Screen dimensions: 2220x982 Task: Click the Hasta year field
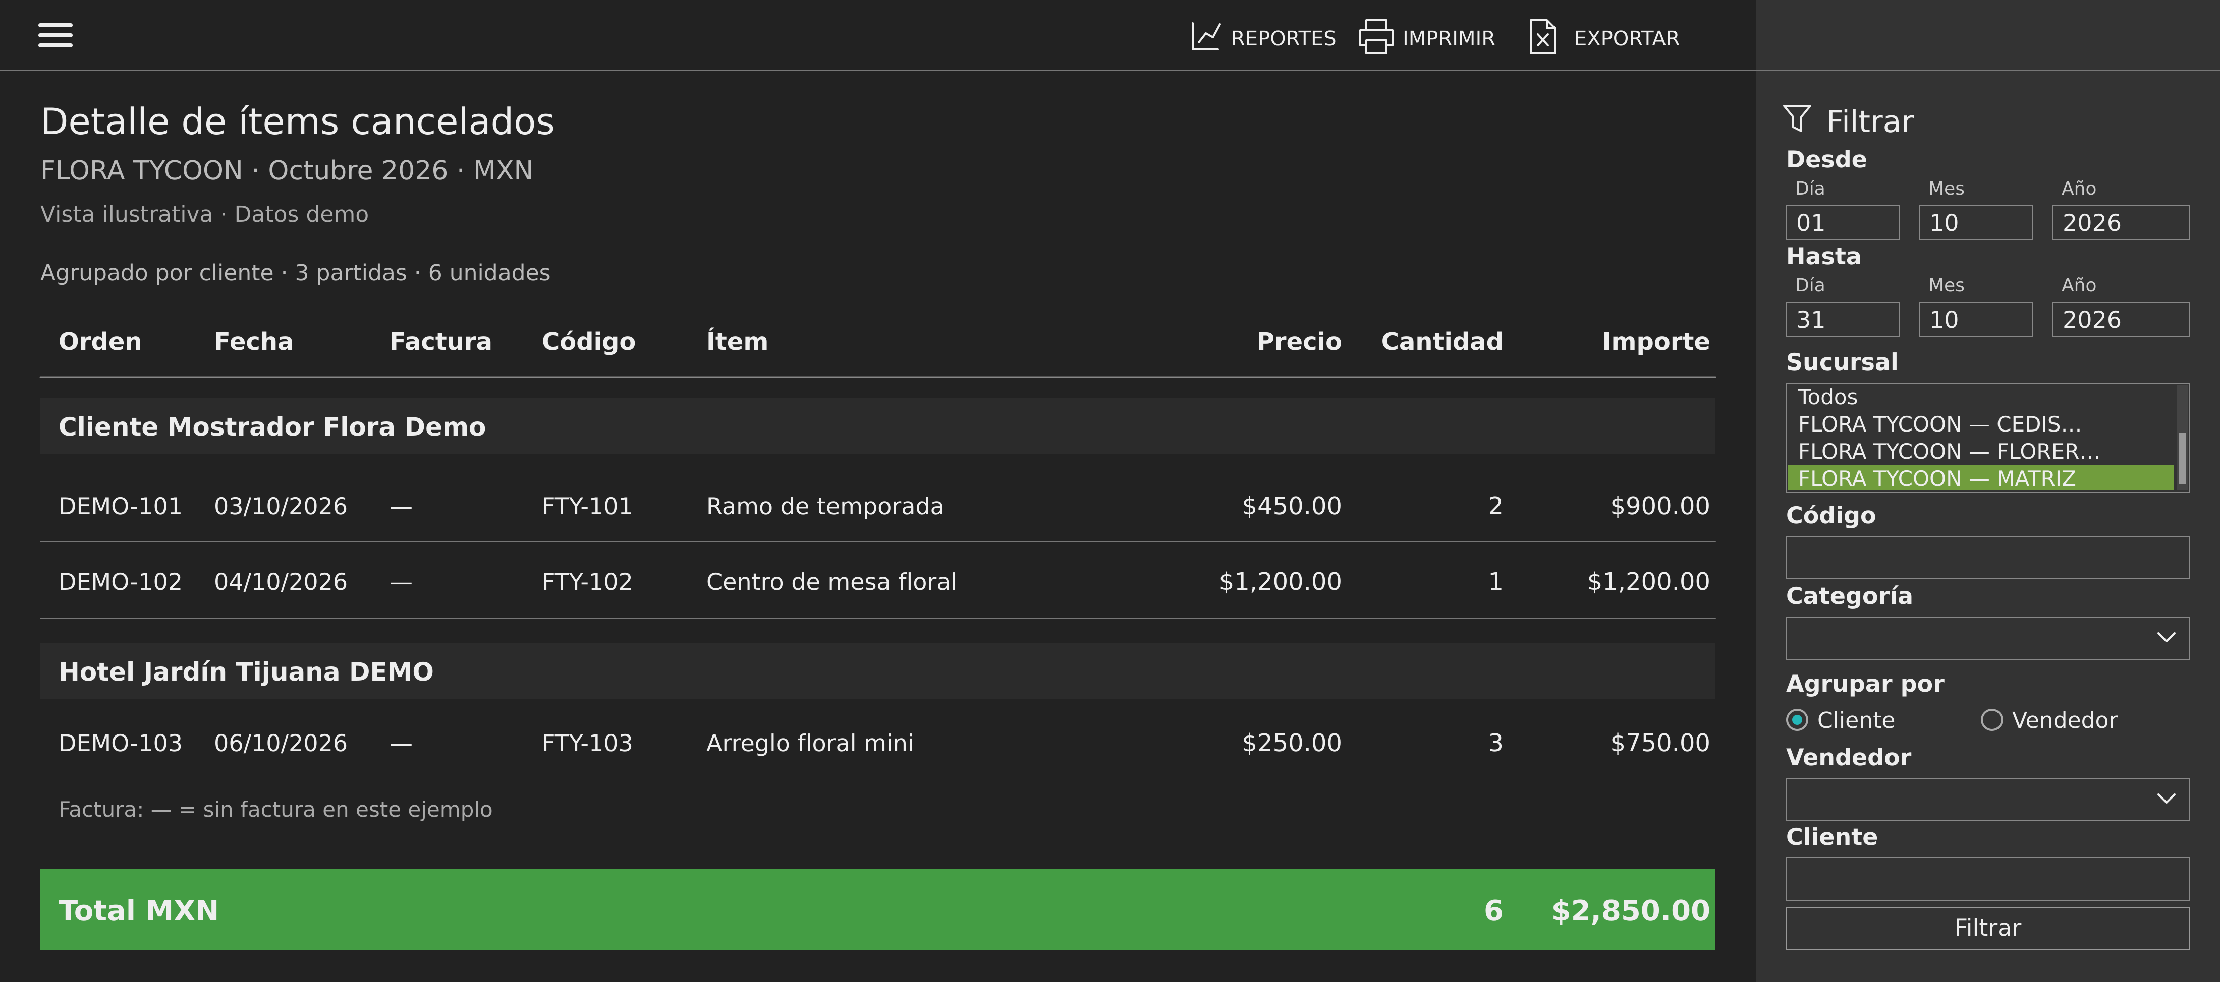2120,319
